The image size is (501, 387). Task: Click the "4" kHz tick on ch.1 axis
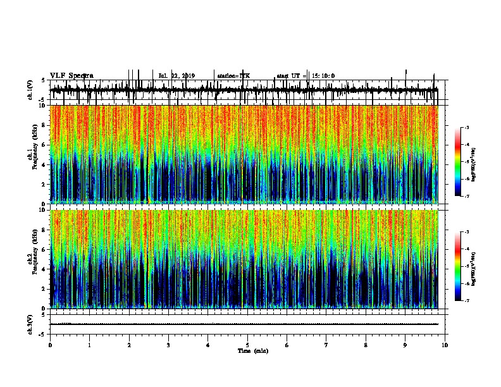tap(44, 165)
